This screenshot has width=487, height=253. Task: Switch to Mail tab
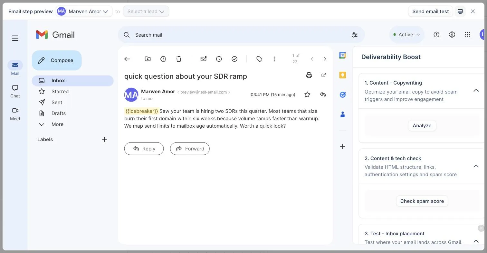pyautogui.click(x=15, y=68)
